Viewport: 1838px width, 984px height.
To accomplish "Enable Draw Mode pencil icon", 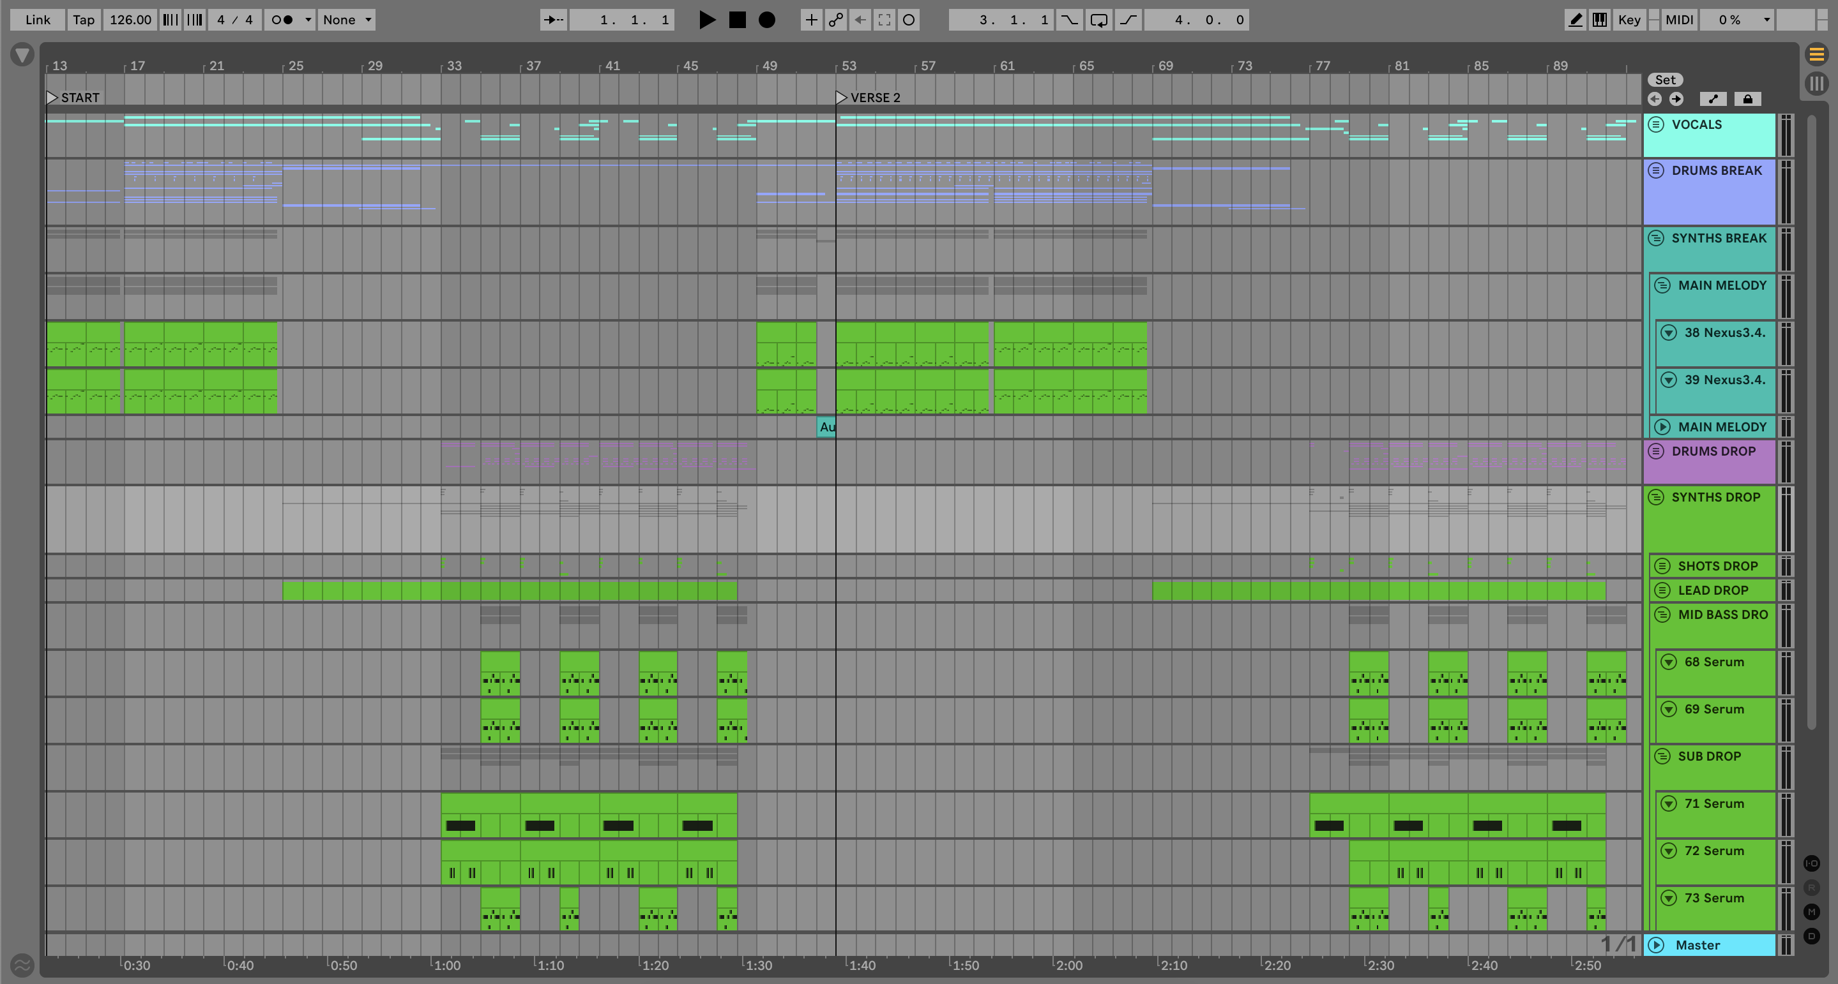I will click(x=1575, y=20).
